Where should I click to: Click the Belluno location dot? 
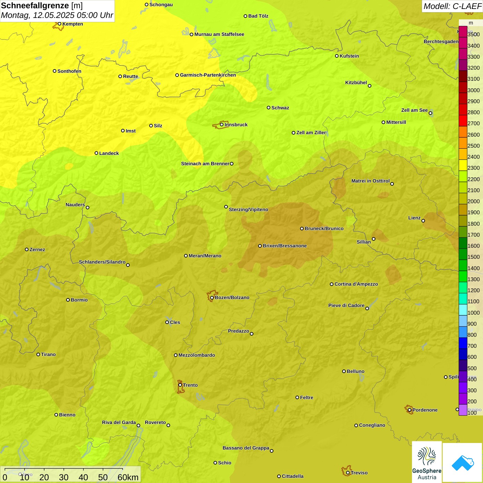pos(344,371)
